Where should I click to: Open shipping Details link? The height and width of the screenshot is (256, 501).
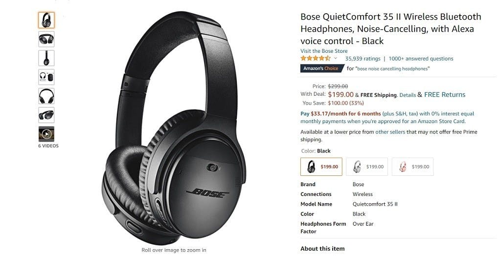click(408, 95)
